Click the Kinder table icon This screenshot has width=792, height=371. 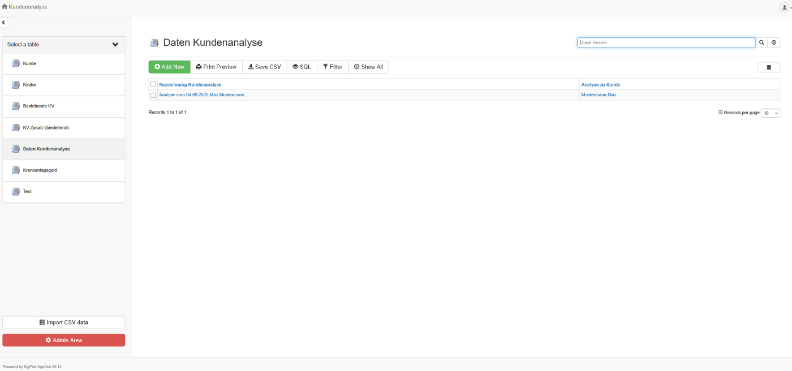(x=16, y=85)
